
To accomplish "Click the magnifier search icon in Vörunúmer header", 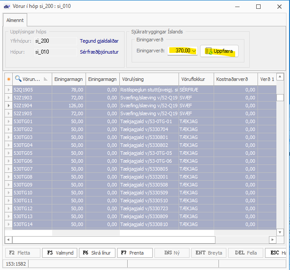I will tap(18, 79).
